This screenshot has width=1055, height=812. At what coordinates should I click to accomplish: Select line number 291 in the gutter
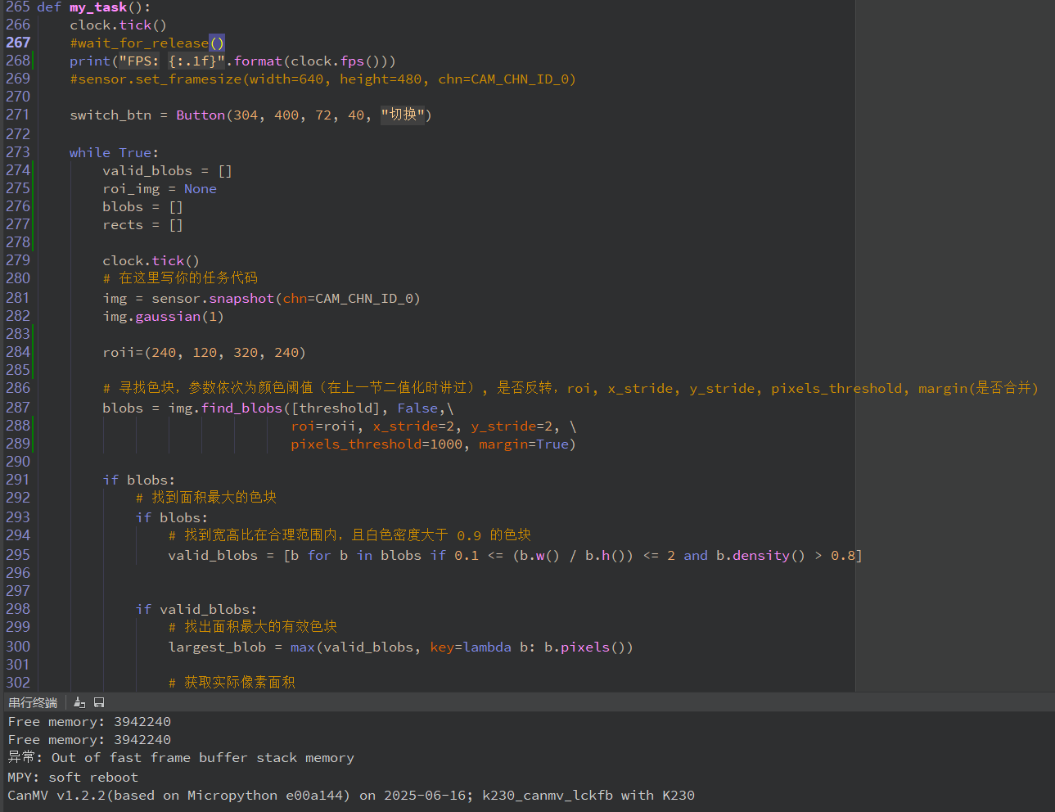(x=18, y=480)
